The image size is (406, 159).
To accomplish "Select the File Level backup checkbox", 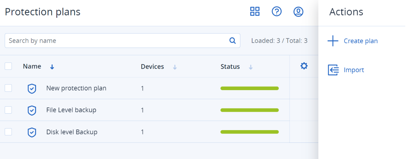I will [x=8, y=110].
